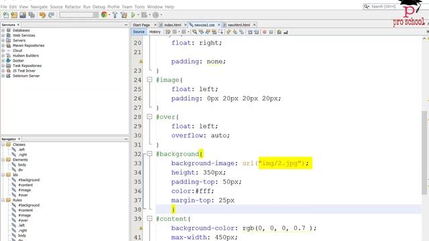Minimize the Navigator panel

point(126,139)
